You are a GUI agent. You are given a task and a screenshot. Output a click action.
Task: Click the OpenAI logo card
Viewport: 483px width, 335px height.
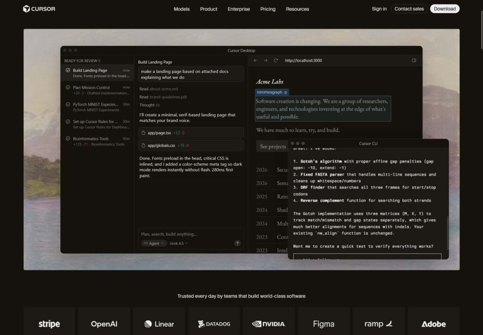point(104,321)
